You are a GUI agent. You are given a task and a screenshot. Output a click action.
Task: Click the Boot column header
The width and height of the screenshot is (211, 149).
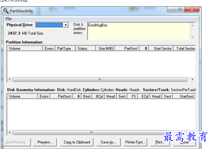[x=87, y=96]
